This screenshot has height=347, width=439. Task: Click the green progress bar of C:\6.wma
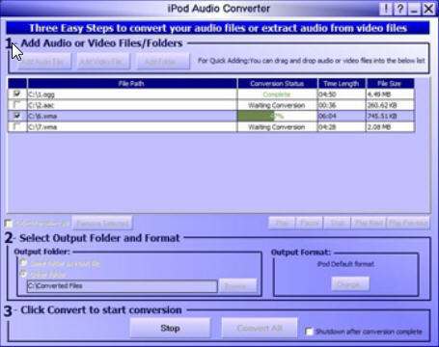pos(256,116)
